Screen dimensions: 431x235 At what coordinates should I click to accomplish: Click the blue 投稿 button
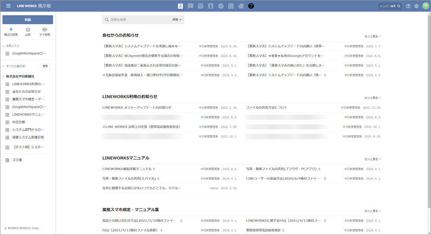point(28,20)
